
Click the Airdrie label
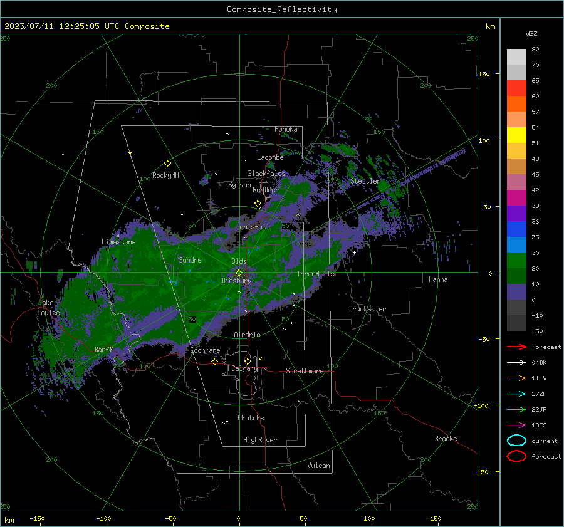coord(247,335)
